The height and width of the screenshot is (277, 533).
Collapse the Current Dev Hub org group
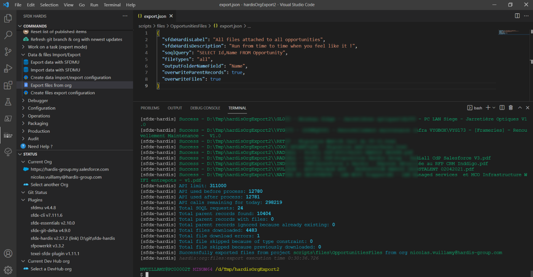click(x=75, y=261)
